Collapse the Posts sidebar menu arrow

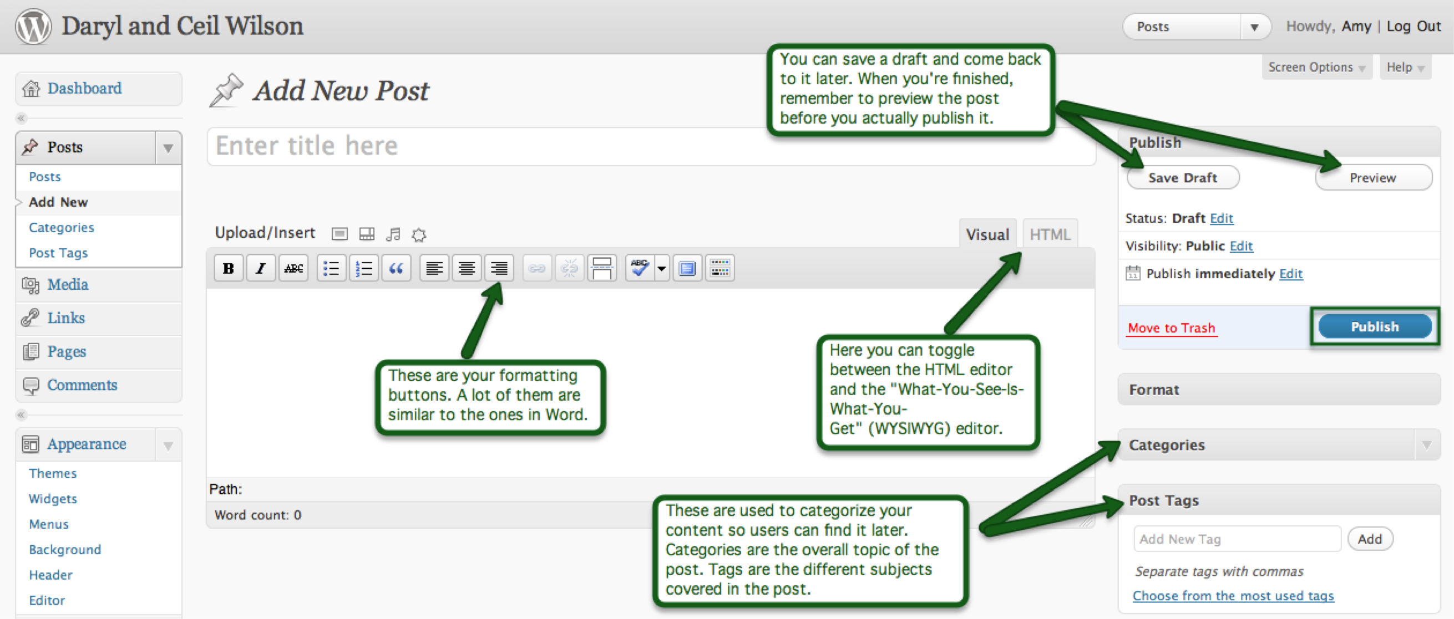[168, 149]
